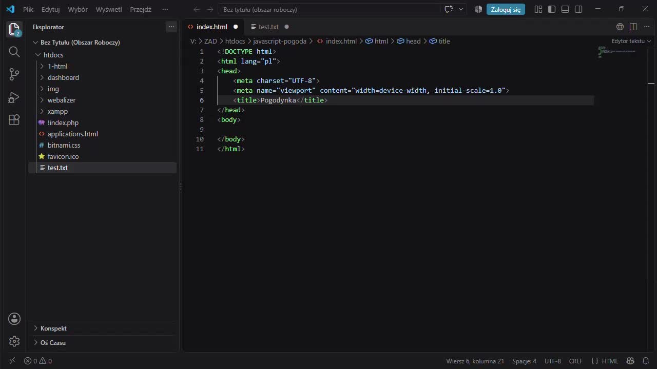The height and width of the screenshot is (369, 657).
Task: Open the customize layout control
Action: (x=538, y=9)
